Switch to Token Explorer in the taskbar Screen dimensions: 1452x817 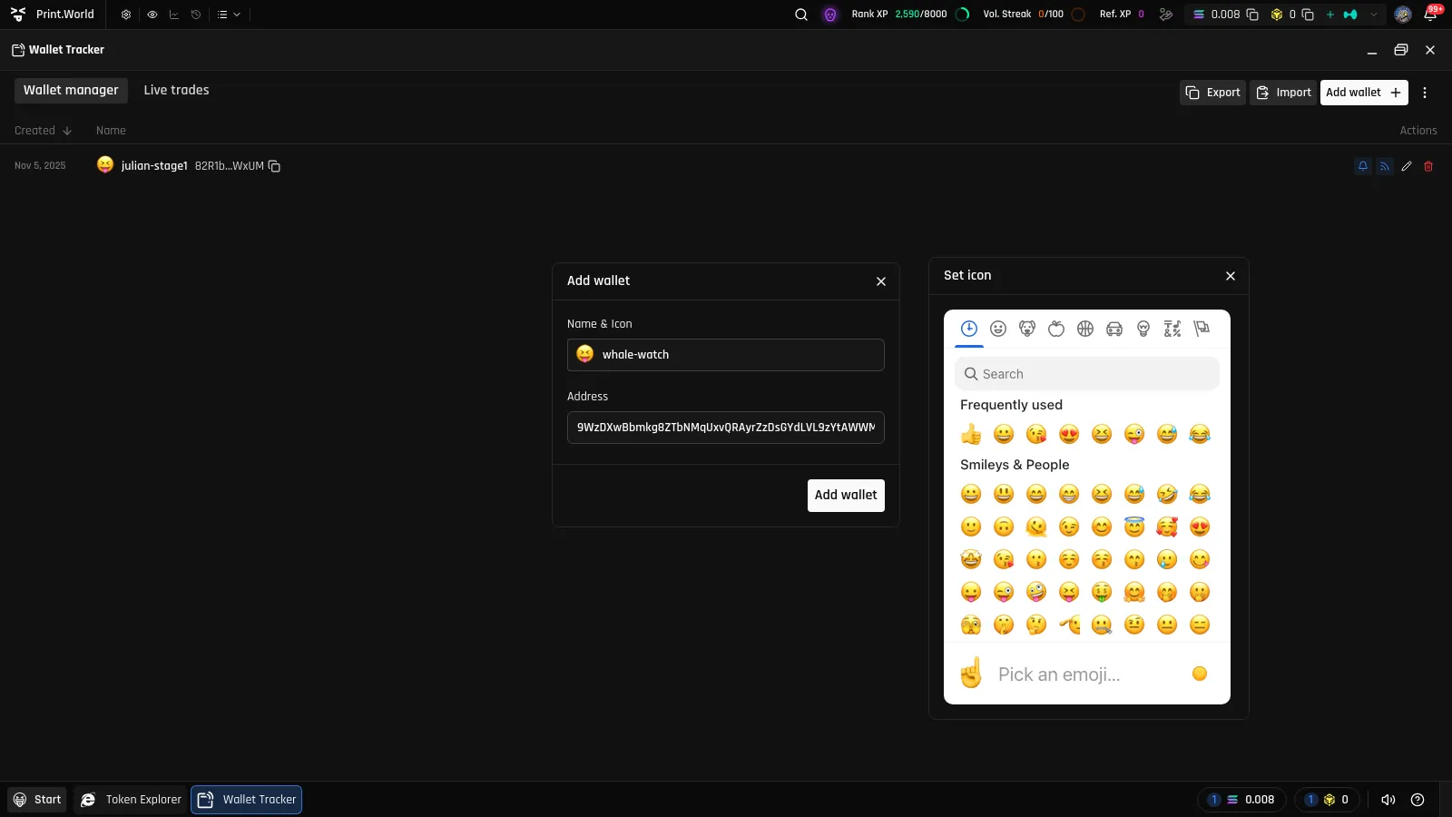coord(131,800)
